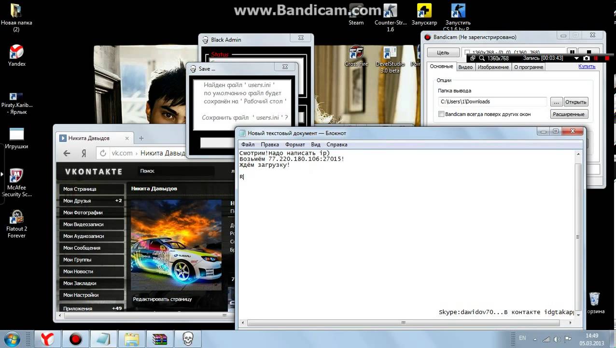Screen dimensions: 616x348
Task: Open Piraty.Karib shortcut on desktop
Action: click(x=16, y=103)
